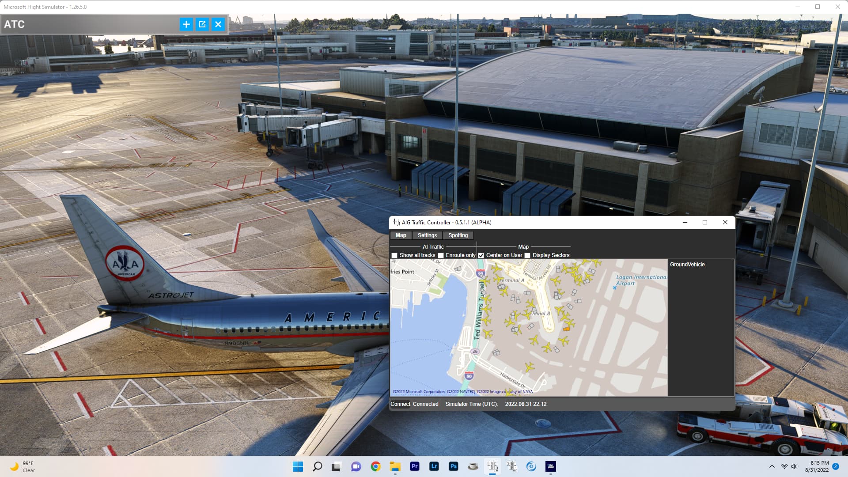
Task: Restore down the Flight Simulator window
Action: click(818, 7)
